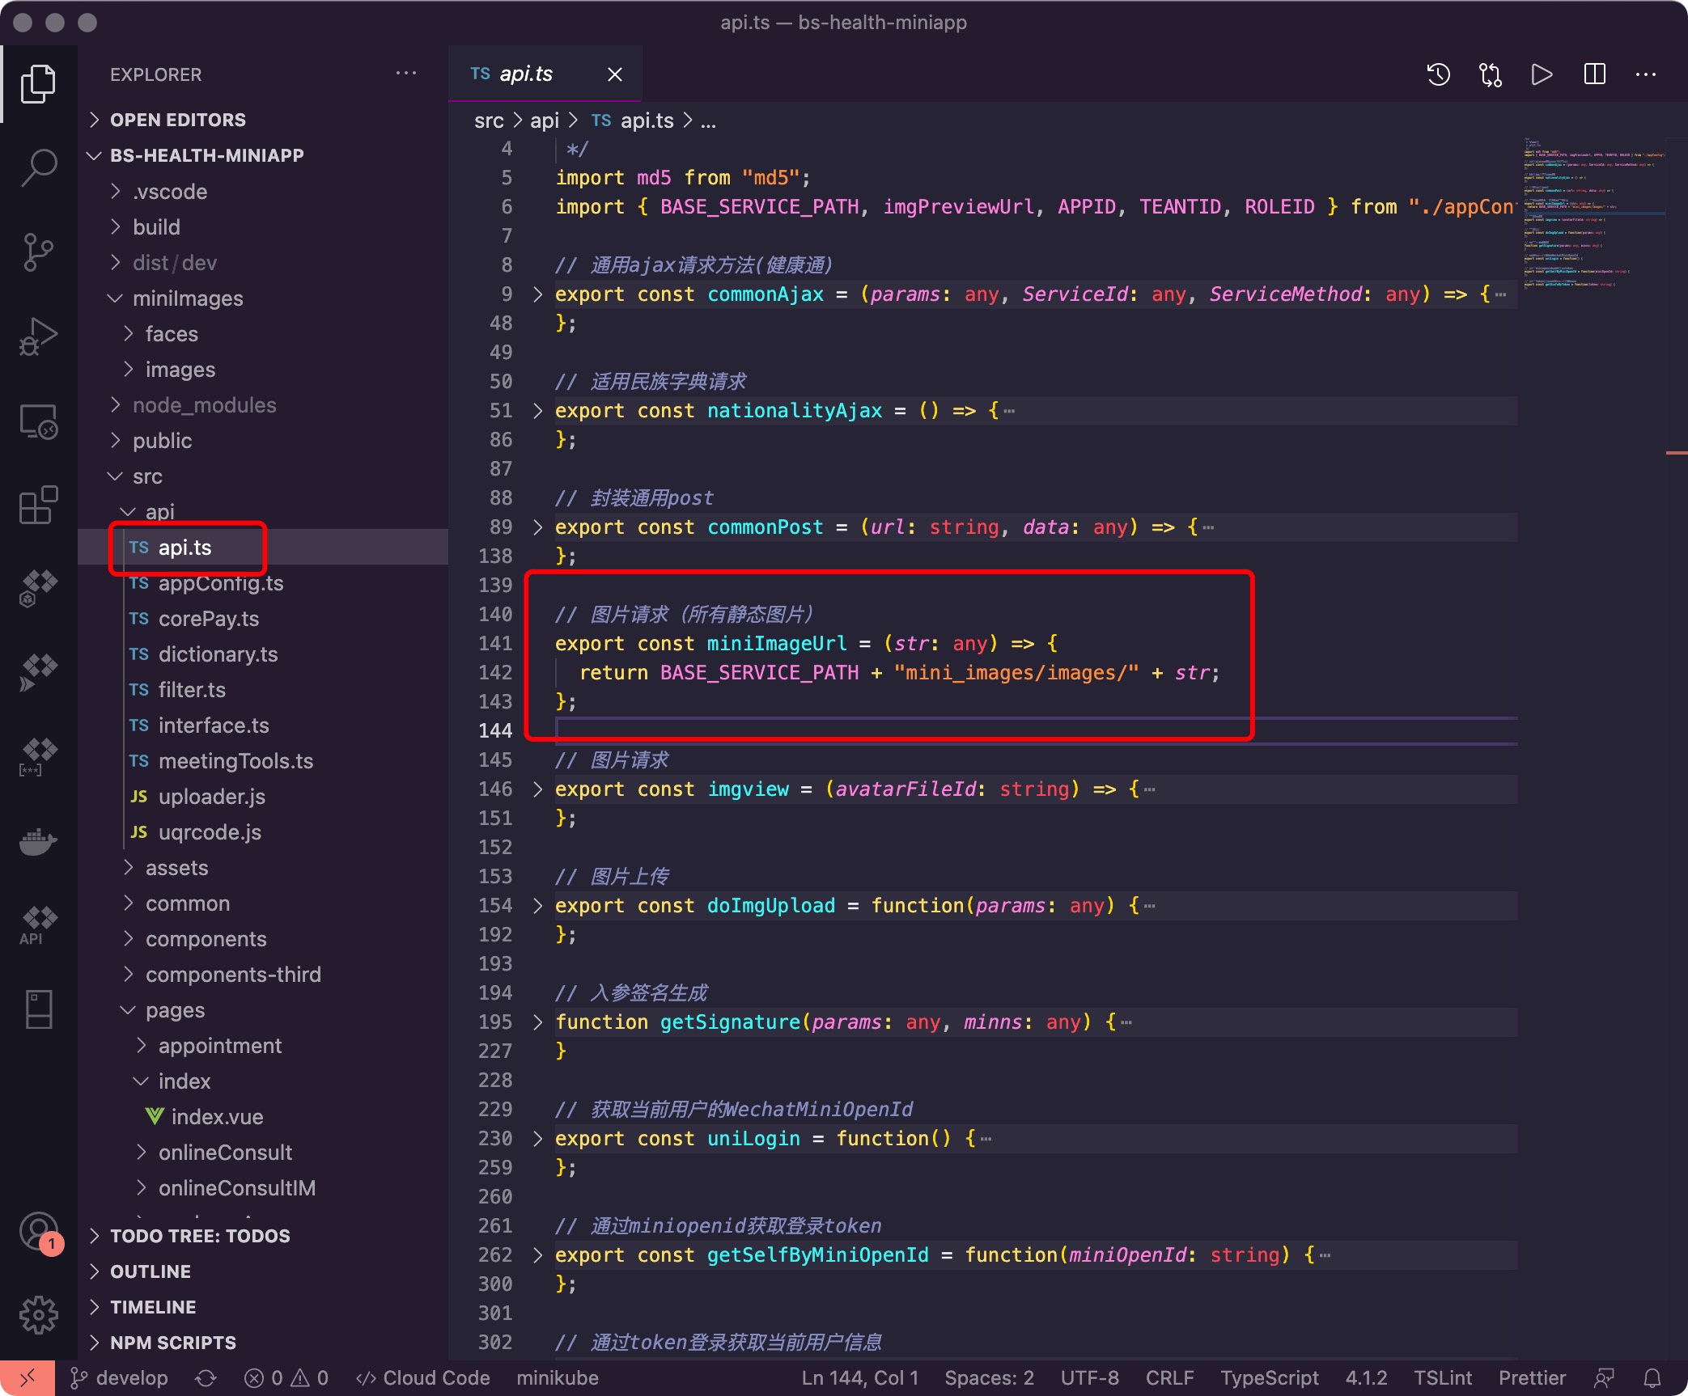Screen dimensions: 1688x1396
Task: Open the Run and Debug view icon
Action: tap(38, 336)
